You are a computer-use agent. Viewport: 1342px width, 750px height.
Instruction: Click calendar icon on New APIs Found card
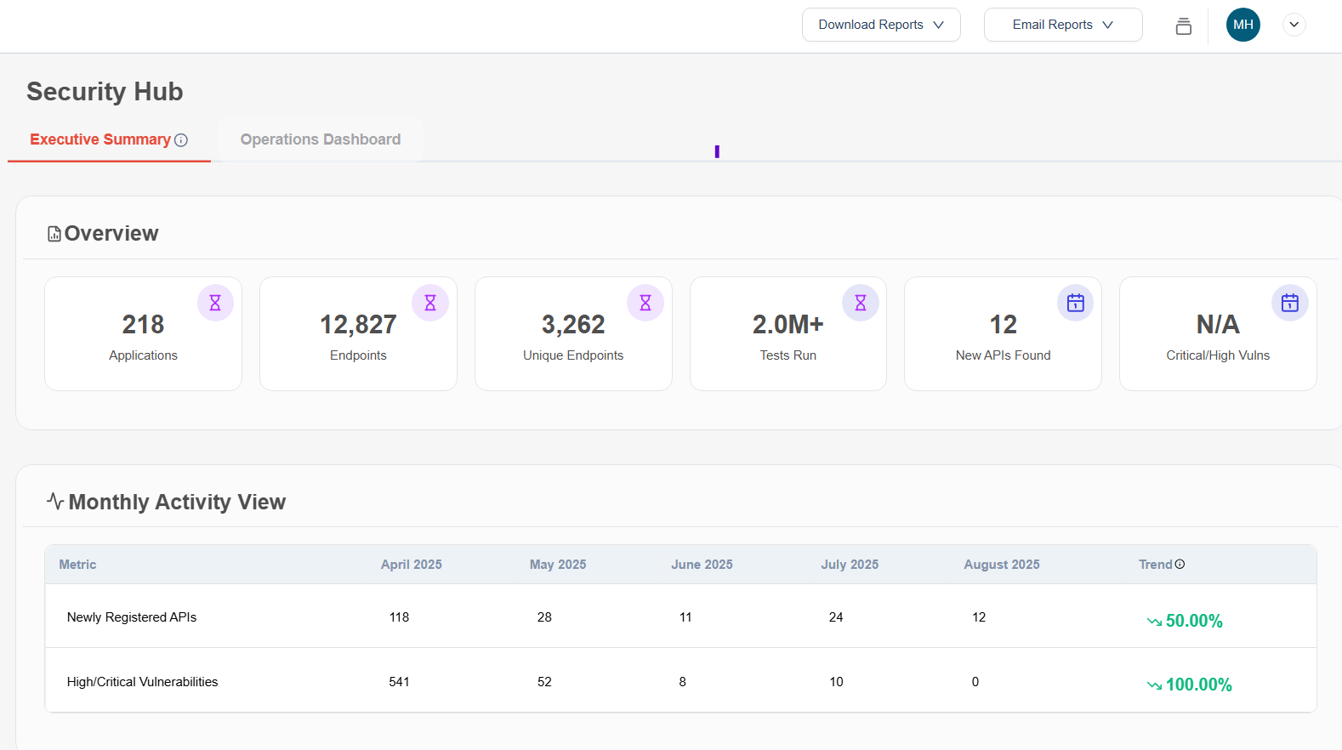coord(1076,303)
